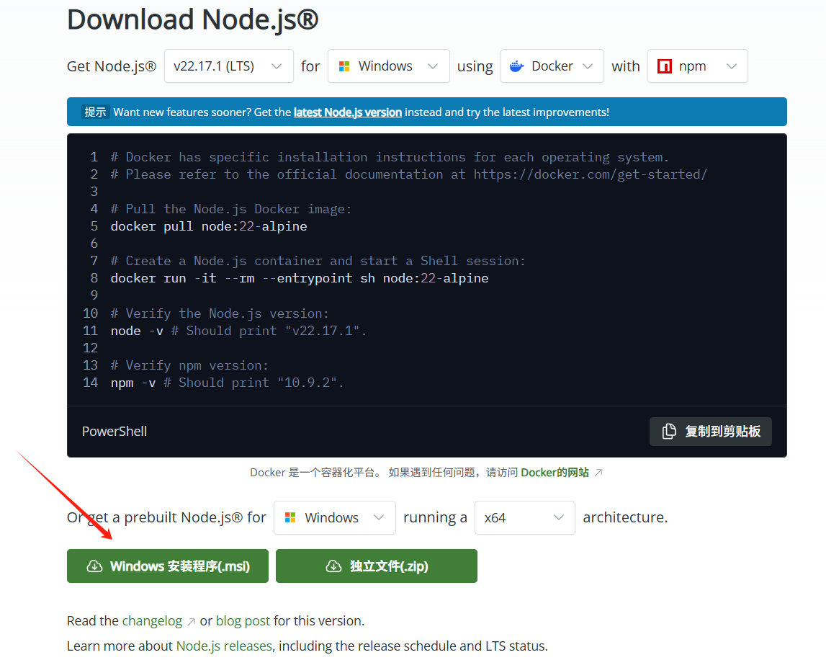Click the chevron of the x64 dropdown

point(558,517)
